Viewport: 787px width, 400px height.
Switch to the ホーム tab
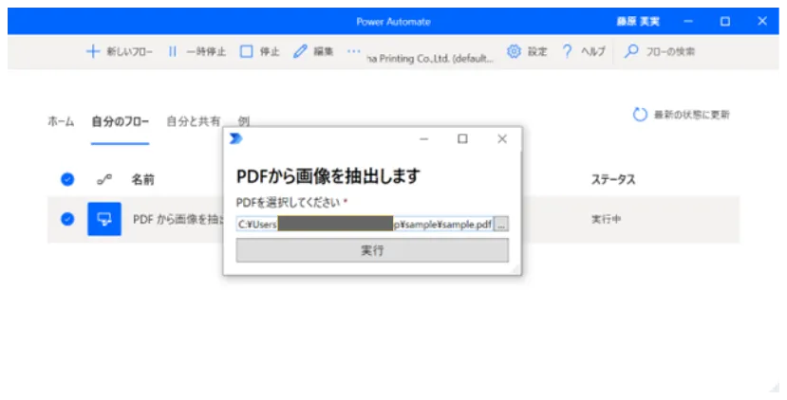pos(61,122)
